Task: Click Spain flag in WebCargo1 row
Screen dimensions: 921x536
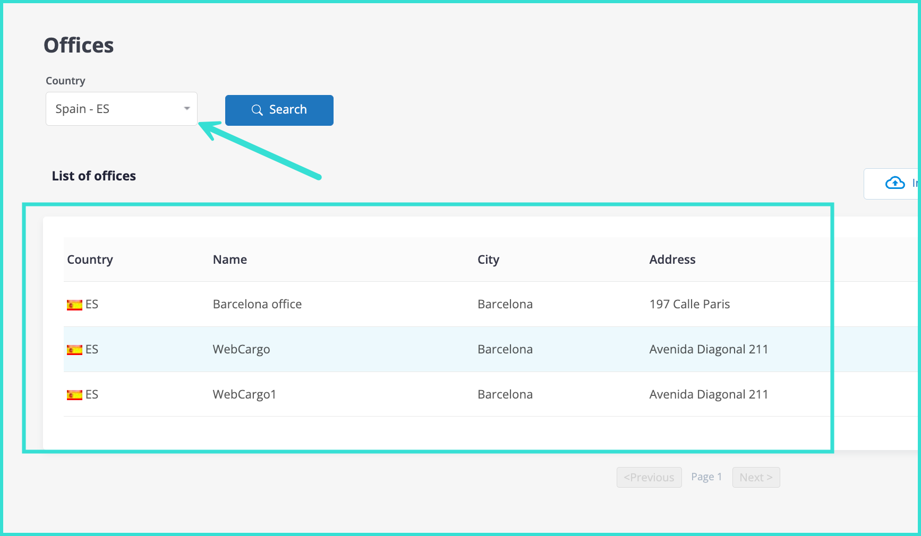Action: pyautogui.click(x=74, y=395)
